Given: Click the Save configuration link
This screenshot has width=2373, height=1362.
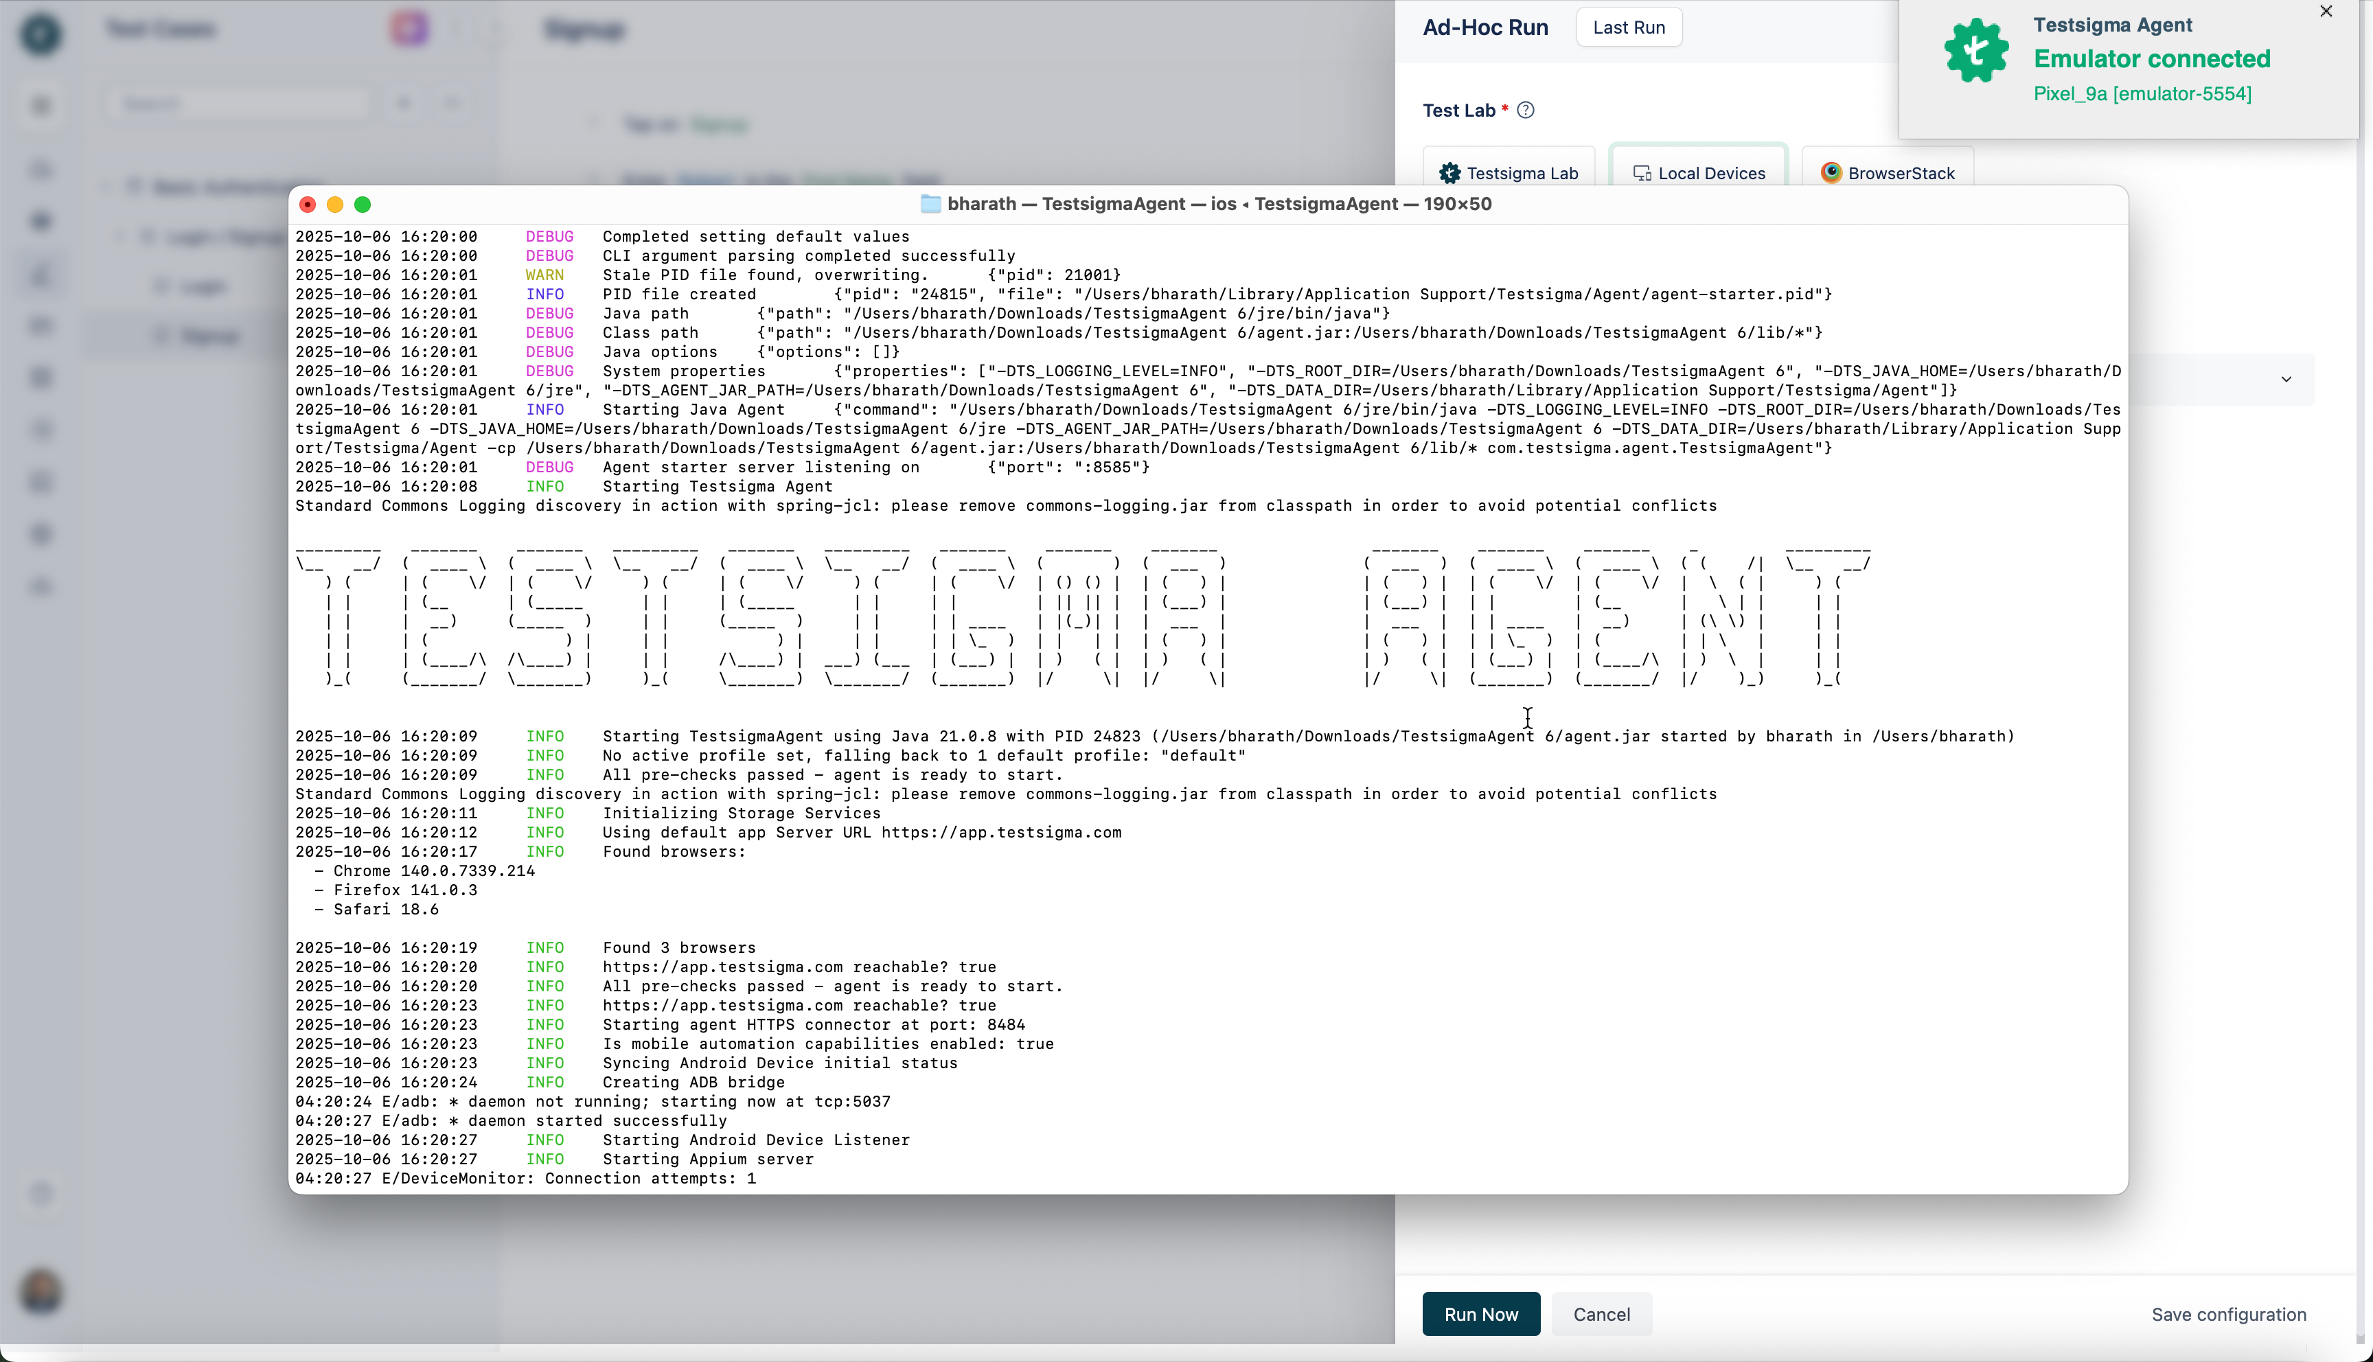Looking at the screenshot, I should click(2228, 1315).
